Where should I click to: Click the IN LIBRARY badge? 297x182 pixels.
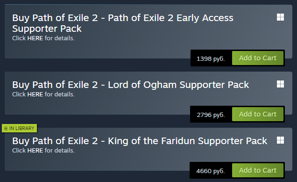(19, 128)
